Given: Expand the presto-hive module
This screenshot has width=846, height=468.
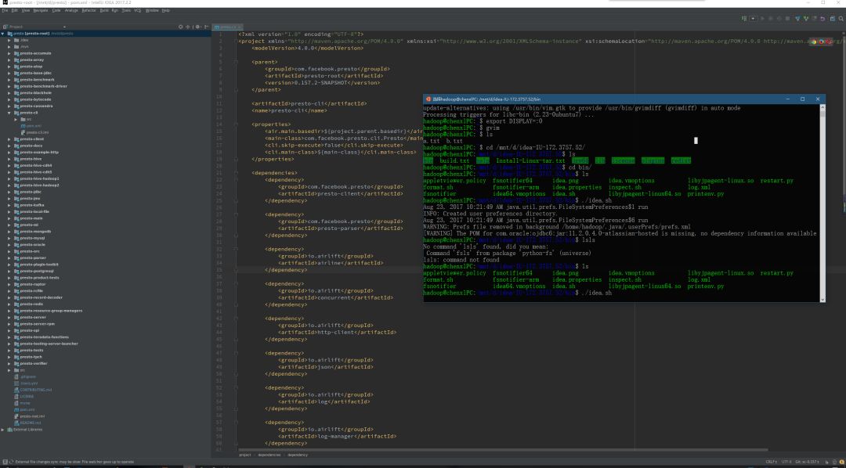Looking at the screenshot, I should 9,159.
